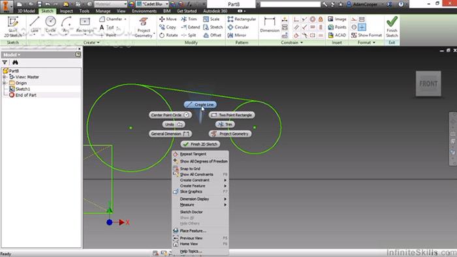Image resolution: width=457 pixels, height=257 pixels.
Task: Select the Scale tool
Action: point(212,19)
